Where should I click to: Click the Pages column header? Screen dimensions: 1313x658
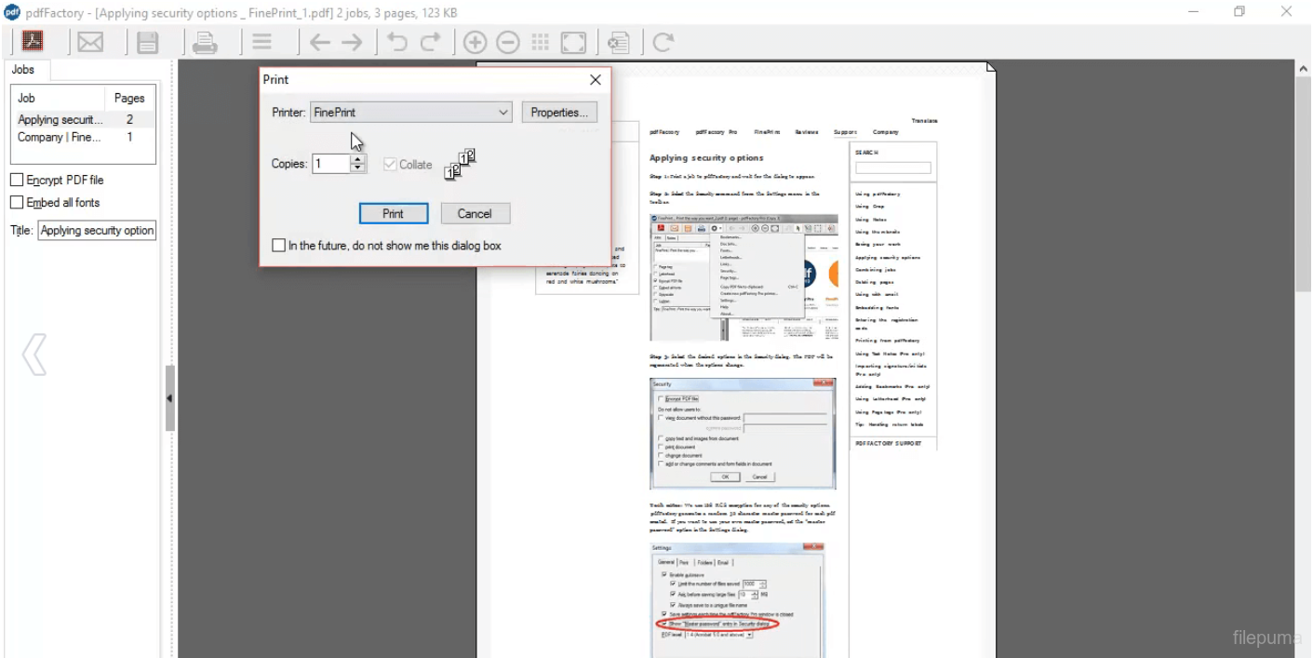tap(129, 98)
